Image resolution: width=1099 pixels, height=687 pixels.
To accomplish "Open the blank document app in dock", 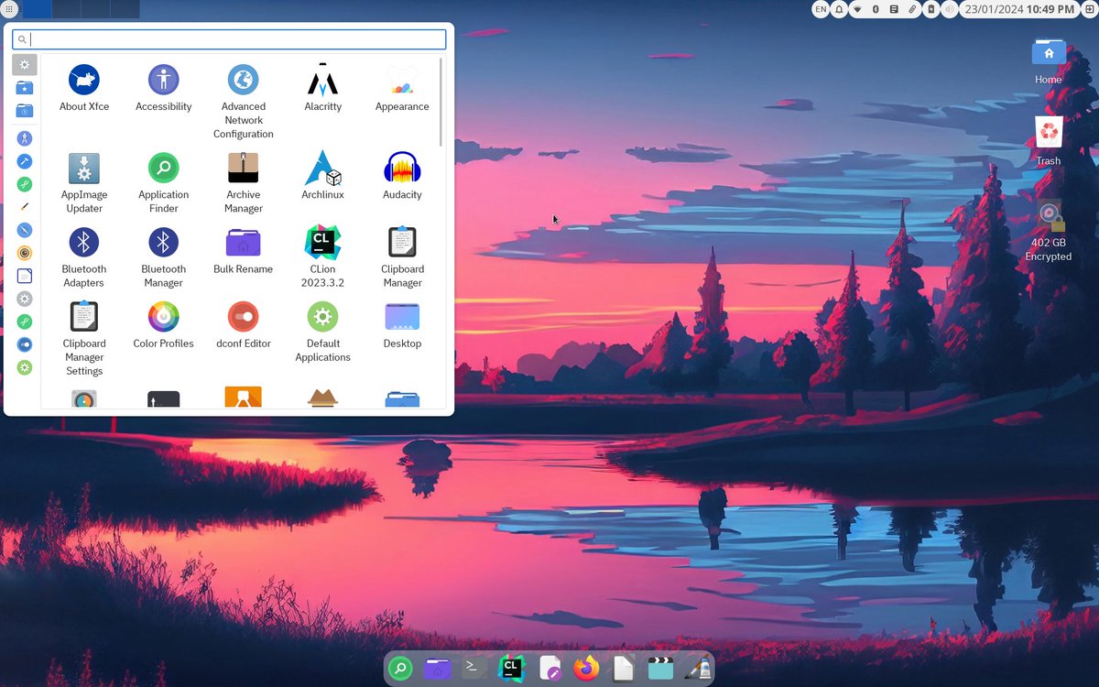I will click(623, 669).
